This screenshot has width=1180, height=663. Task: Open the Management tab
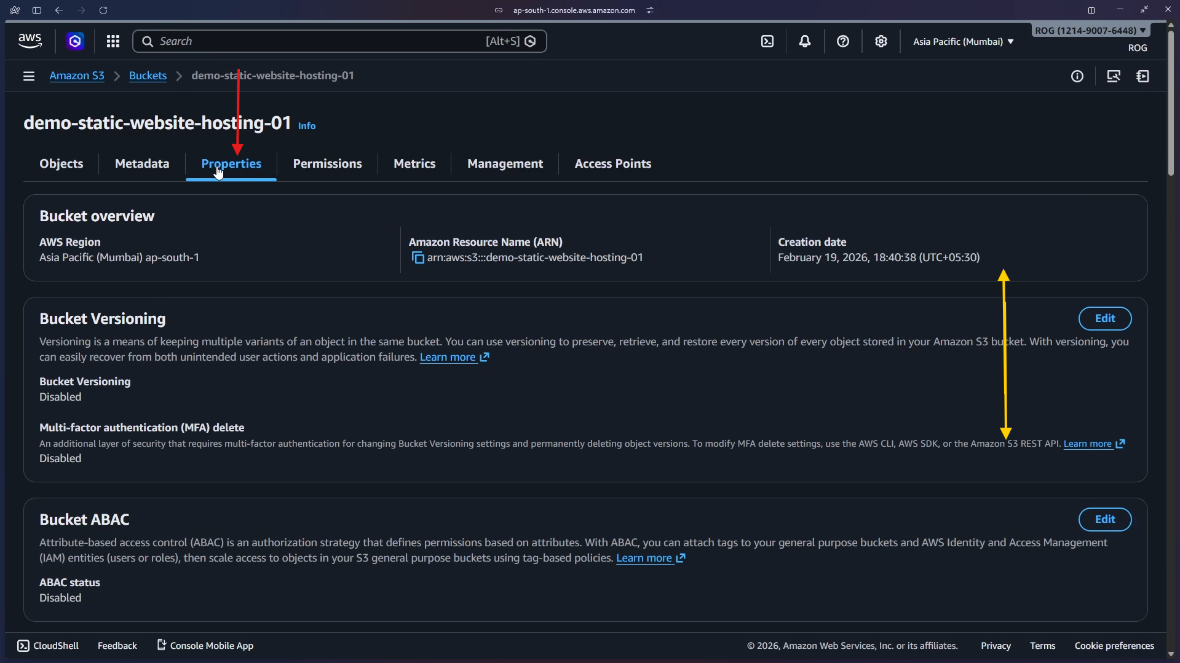[x=505, y=163]
